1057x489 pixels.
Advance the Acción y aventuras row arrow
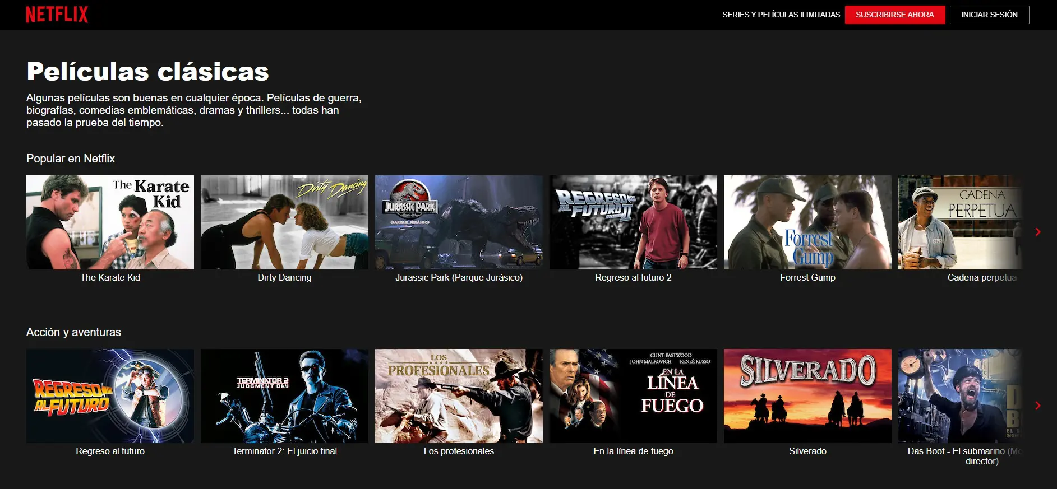pos(1038,406)
